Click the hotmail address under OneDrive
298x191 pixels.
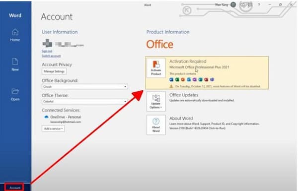click(66, 122)
